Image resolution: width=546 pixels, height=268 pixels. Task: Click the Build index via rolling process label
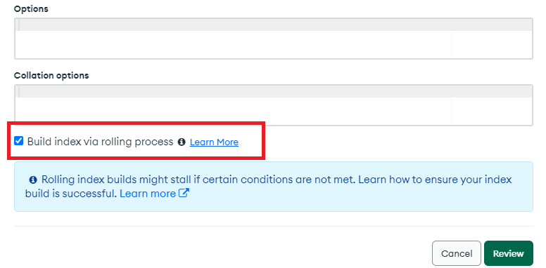101,142
